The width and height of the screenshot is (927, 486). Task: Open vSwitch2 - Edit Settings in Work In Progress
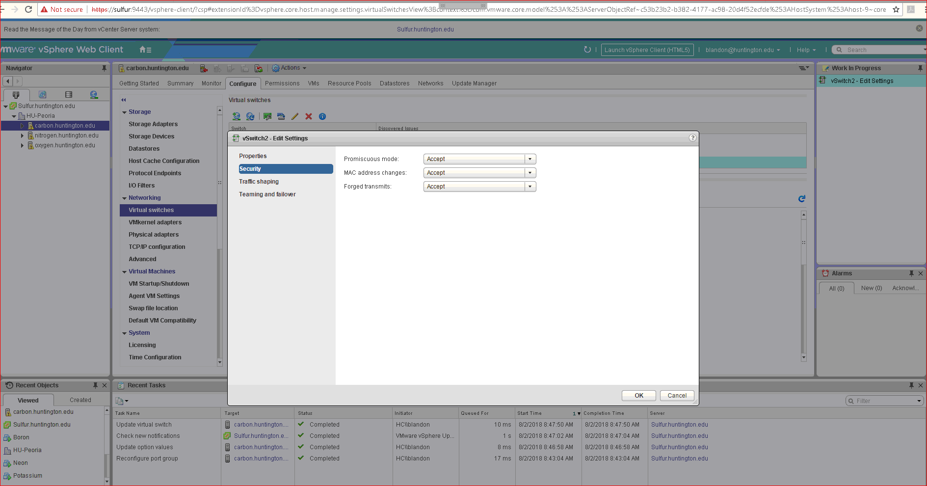pyautogui.click(x=862, y=81)
